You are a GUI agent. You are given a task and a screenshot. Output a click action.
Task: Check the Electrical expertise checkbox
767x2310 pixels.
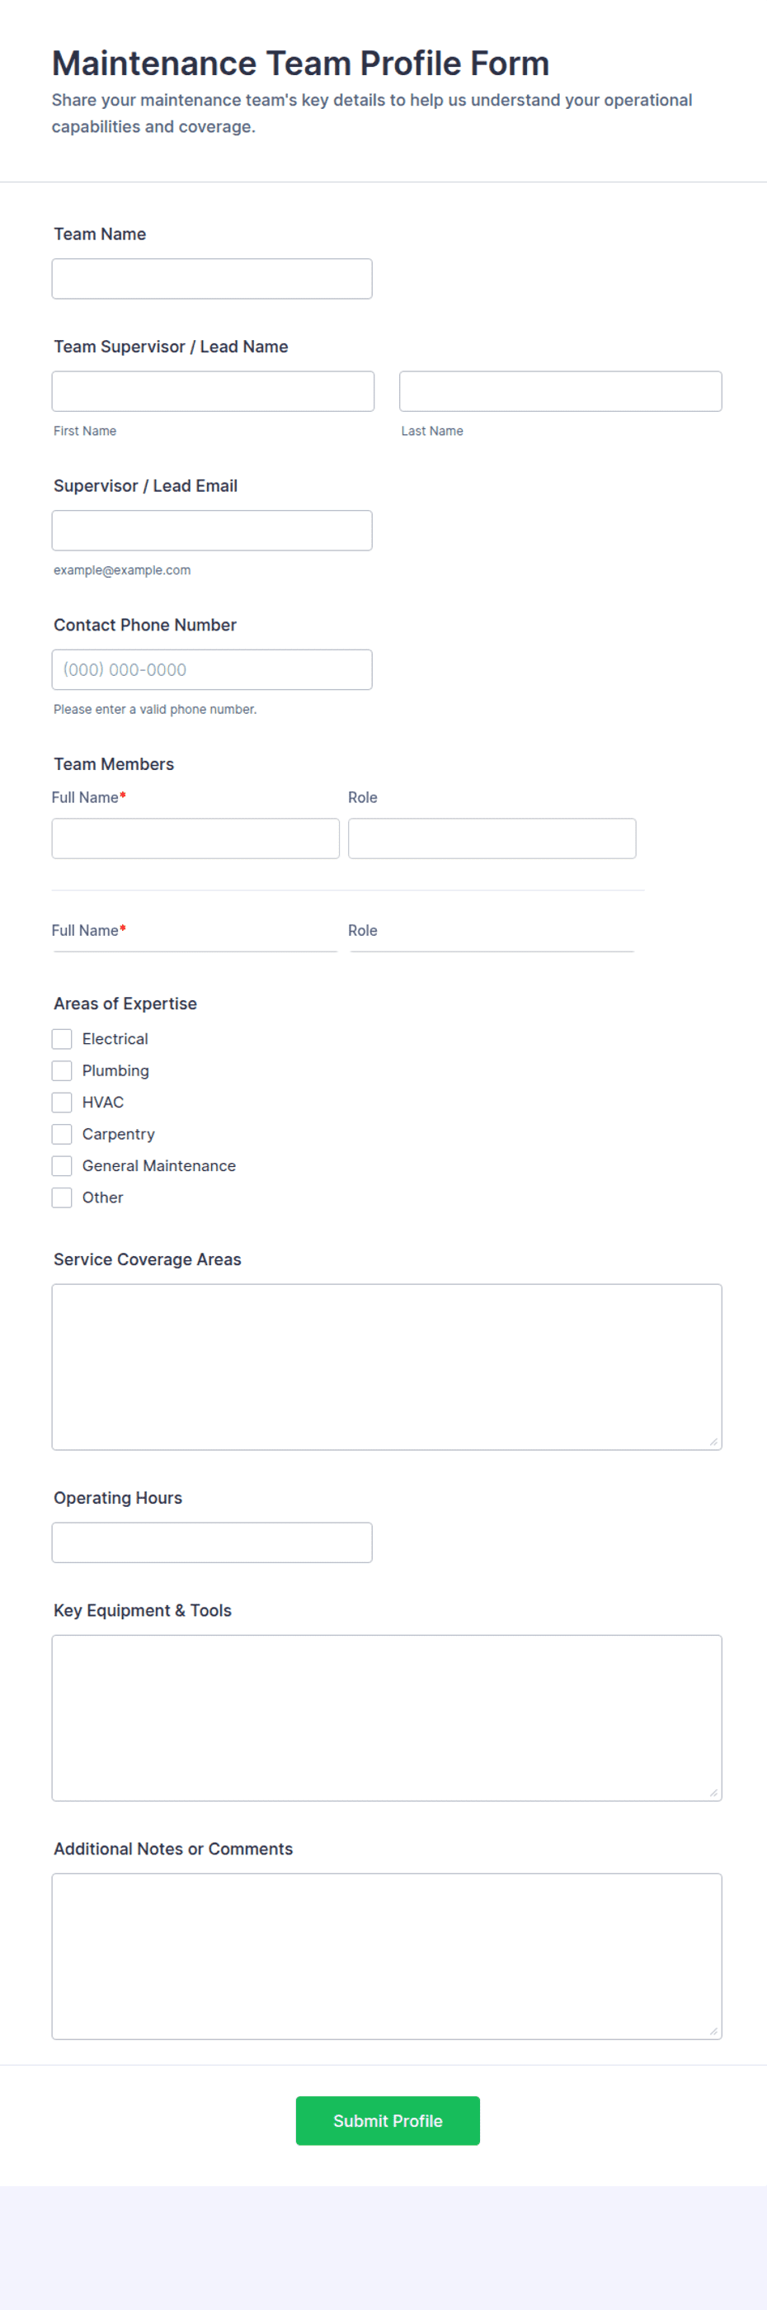tap(62, 1038)
